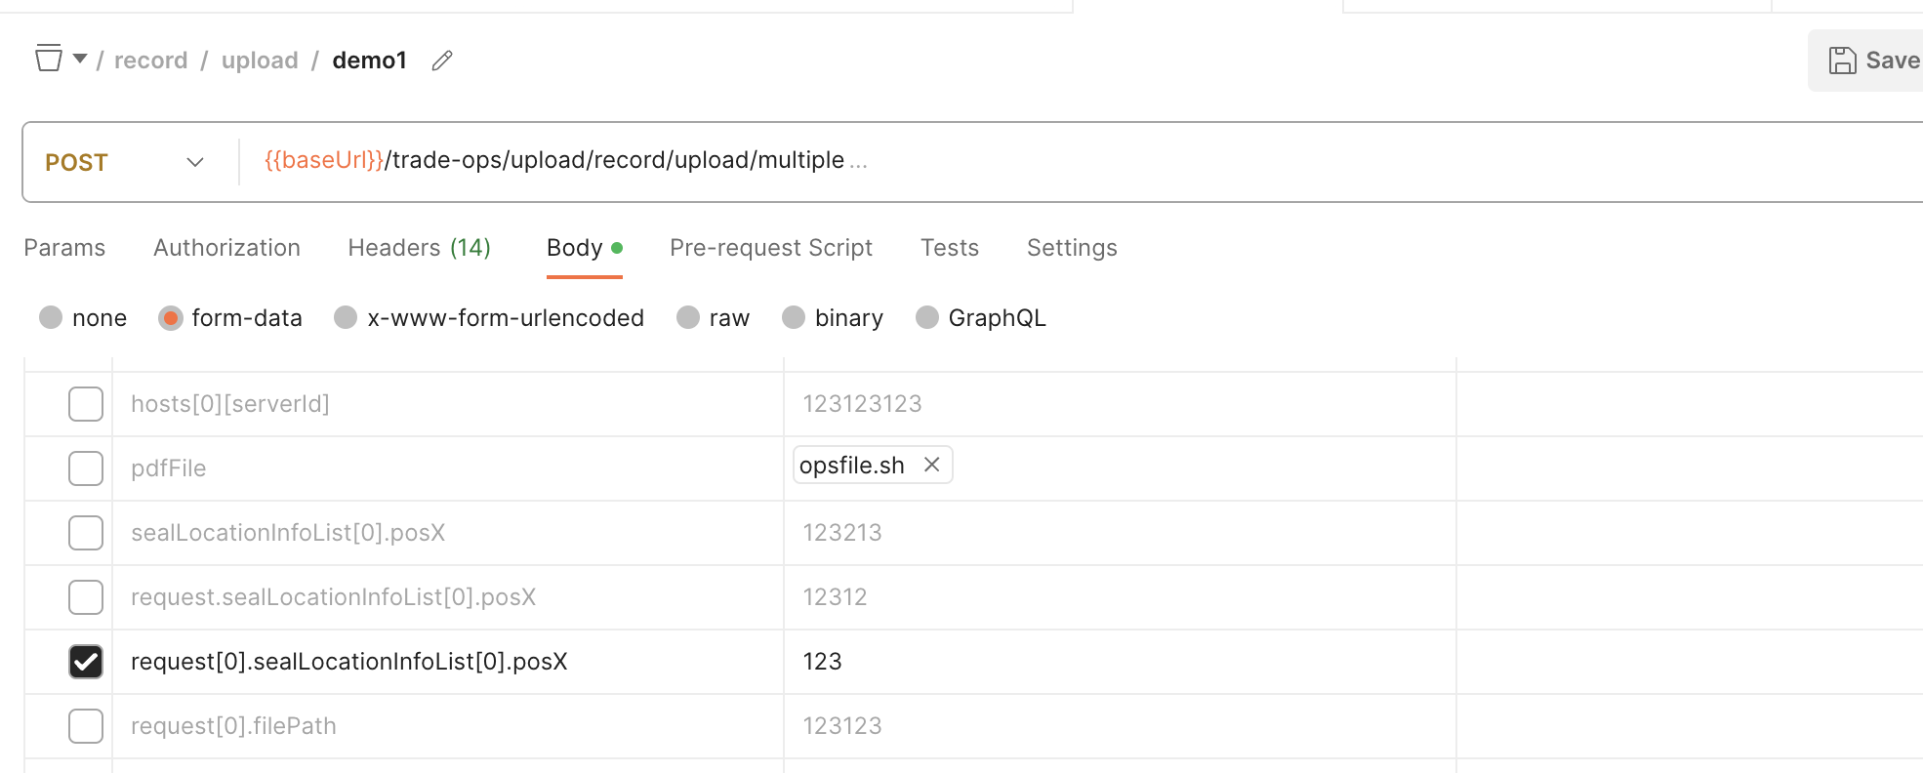
Task: Click the collection folder icon
Action: pyautogui.click(x=49, y=59)
